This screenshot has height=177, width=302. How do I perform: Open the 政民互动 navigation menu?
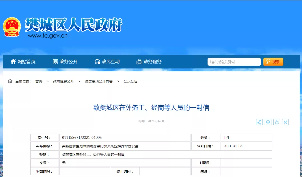pyautogui.click(x=107, y=62)
